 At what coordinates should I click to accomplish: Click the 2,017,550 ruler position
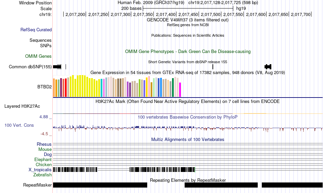tap(233, 14)
